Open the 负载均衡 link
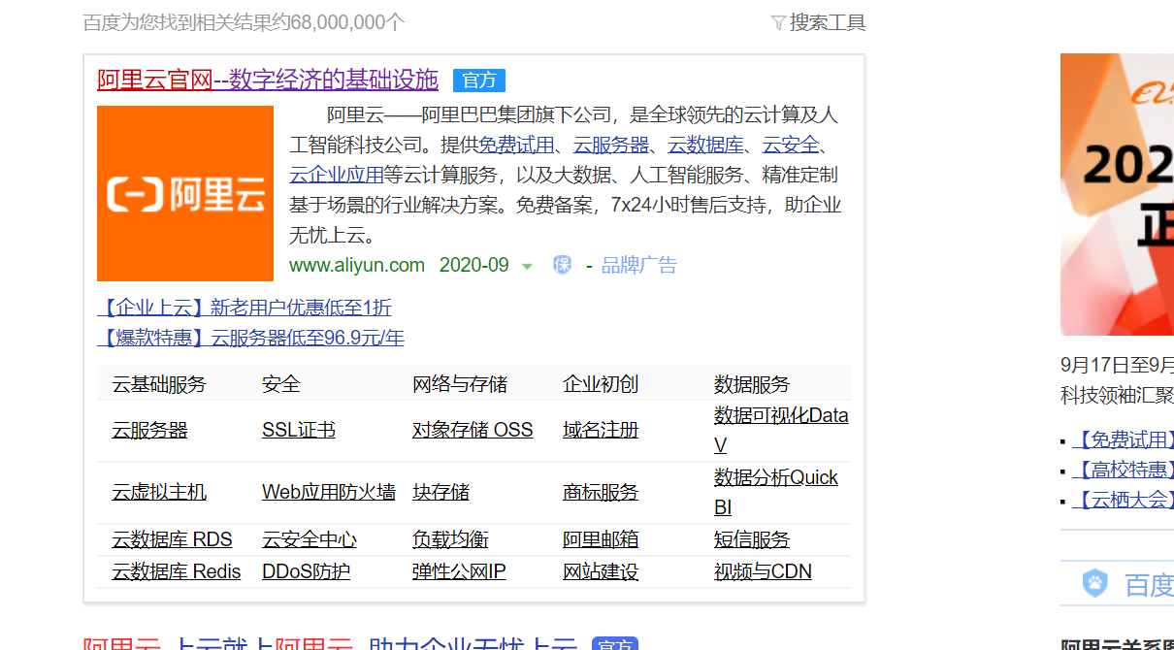Viewport: 1174px width, 650px height. coord(450,539)
